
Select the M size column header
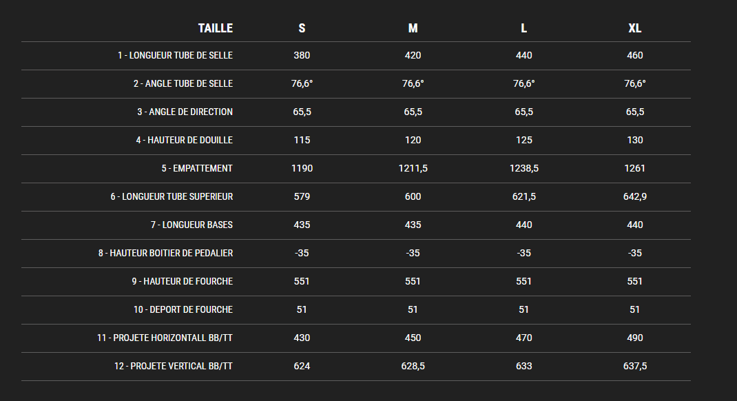point(413,28)
